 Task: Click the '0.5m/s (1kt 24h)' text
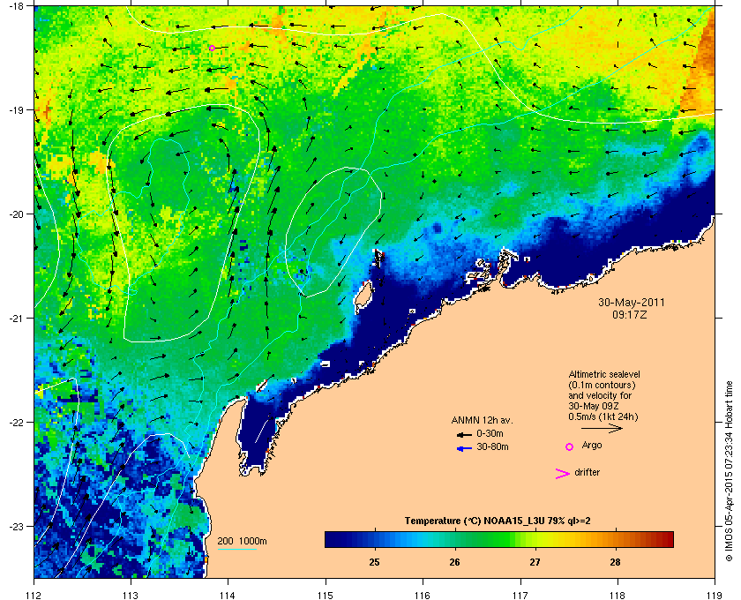(x=603, y=416)
